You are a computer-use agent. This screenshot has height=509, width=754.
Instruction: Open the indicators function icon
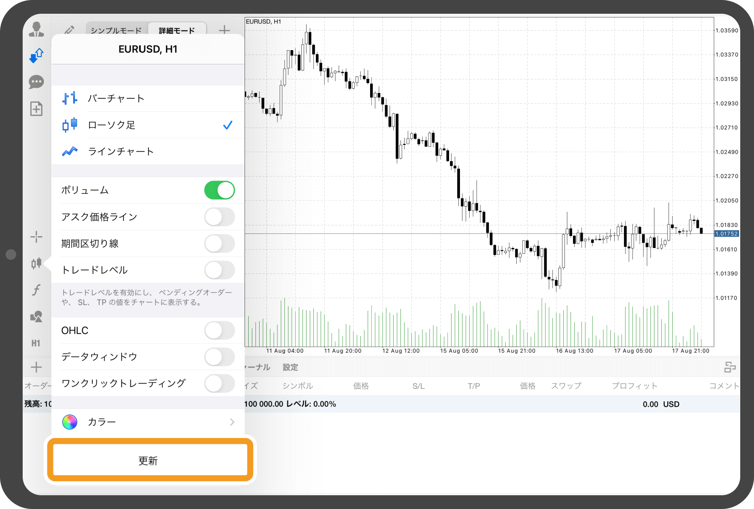tap(36, 290)
